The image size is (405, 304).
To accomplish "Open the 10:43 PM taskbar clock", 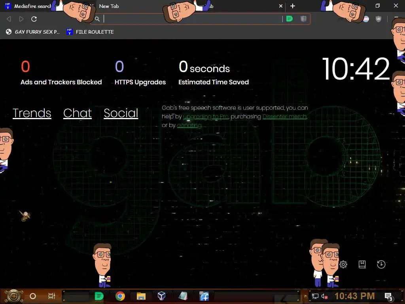I will (x=355, y=296).
